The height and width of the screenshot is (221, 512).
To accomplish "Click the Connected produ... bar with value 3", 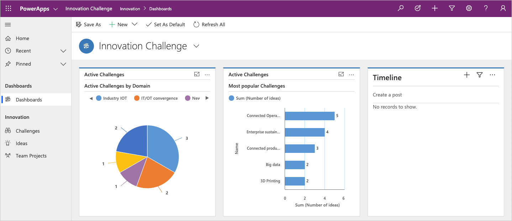I will pos(300,149).
